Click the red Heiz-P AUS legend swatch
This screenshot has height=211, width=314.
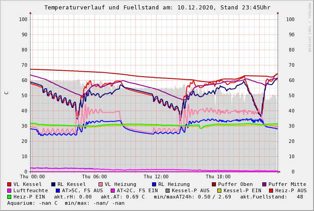click(270, 190)
